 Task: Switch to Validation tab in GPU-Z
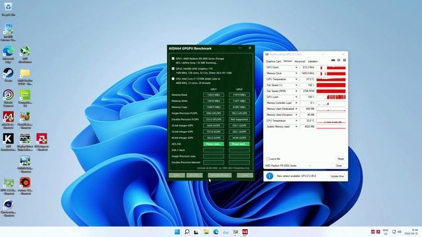313,61
